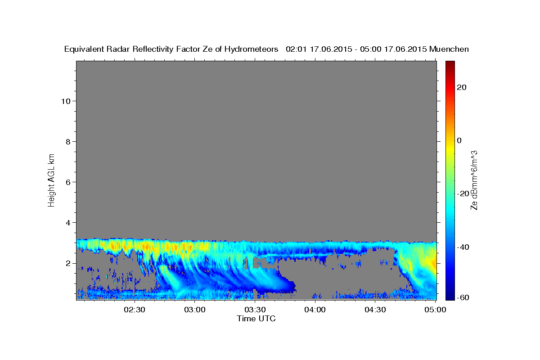Click the 'Height AGL km' axis label
This screenshot has width=540, height=360.
(x=51, y=180)
